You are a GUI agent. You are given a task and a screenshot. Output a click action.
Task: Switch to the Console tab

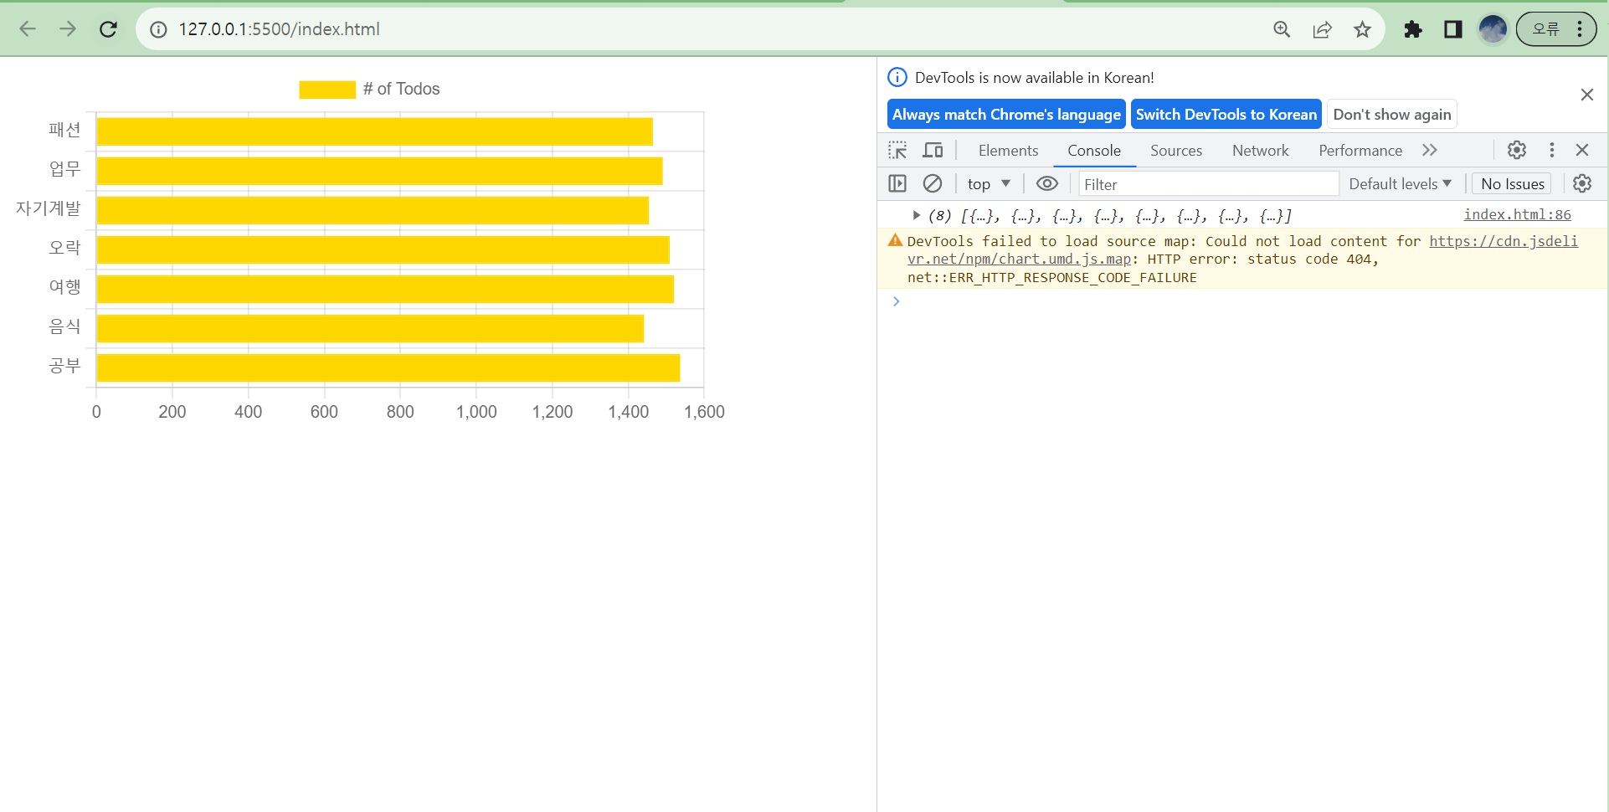1093,151
